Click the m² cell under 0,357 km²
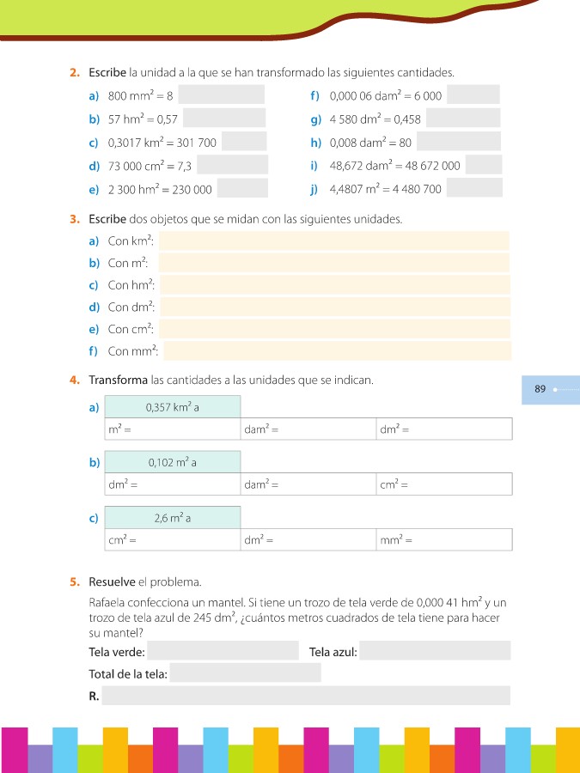The image size is (580, 773). (172, 429)
